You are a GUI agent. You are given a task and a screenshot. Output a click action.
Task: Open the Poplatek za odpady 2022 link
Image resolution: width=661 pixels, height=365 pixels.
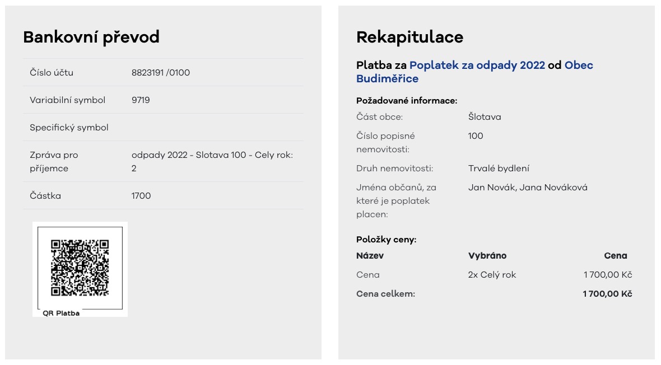(x=477, y=65)
